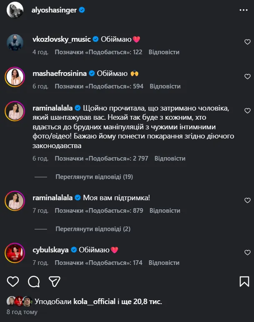Expand 'Переглянути відповіді (19)' replies
The image size is (254, 322).
[x=94, y=177]
